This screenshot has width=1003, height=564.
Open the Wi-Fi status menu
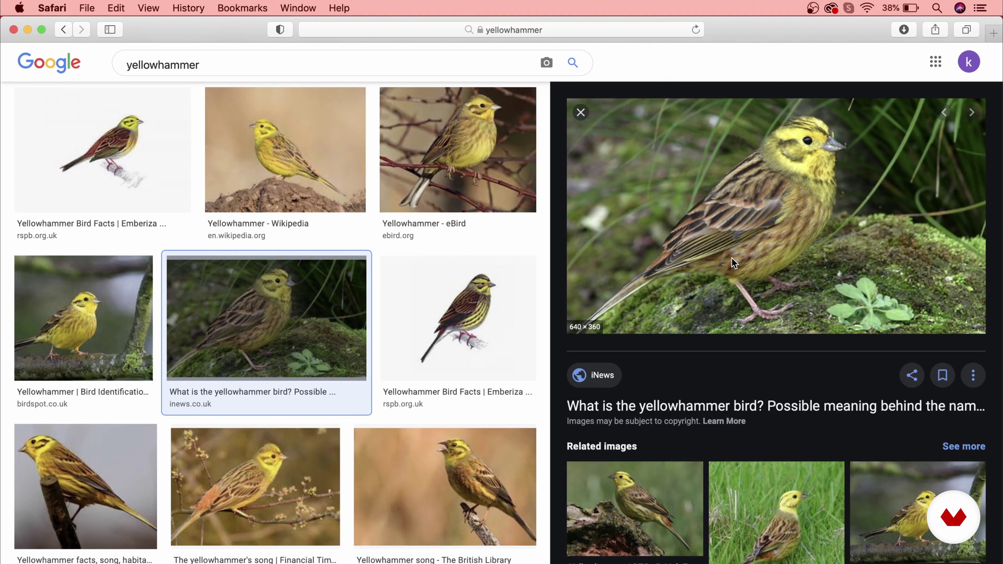867,8
